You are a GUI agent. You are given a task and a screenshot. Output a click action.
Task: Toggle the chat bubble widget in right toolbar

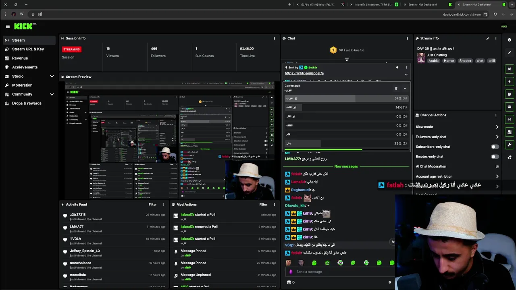pos(510,107)
